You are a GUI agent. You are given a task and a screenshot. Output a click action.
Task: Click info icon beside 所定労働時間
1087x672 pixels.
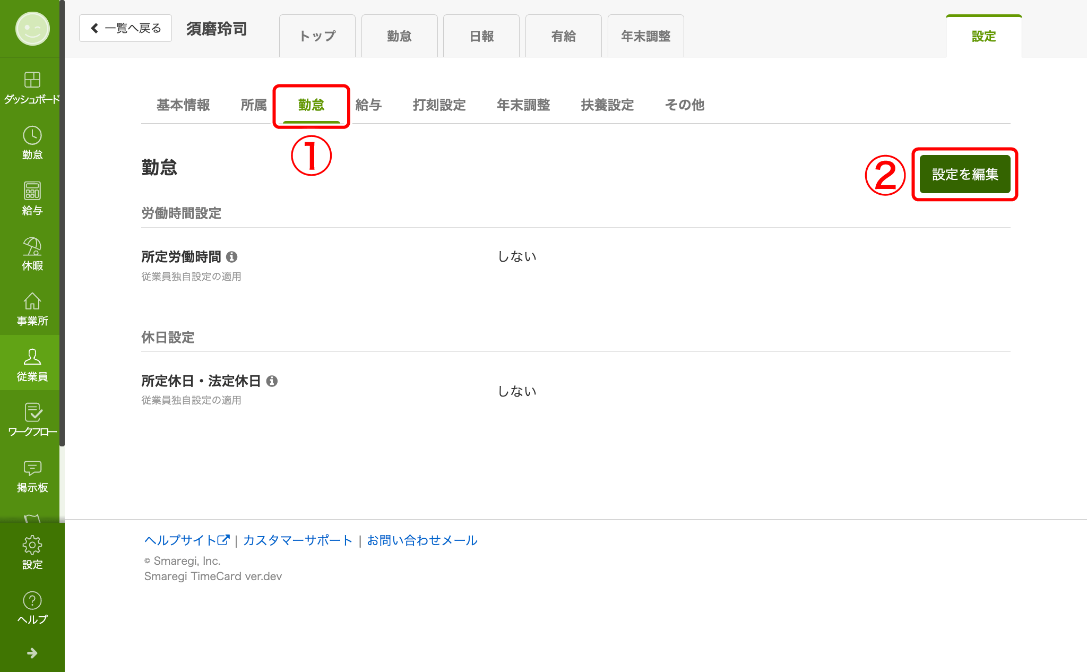pyautogui.click(x=232, y=257)
